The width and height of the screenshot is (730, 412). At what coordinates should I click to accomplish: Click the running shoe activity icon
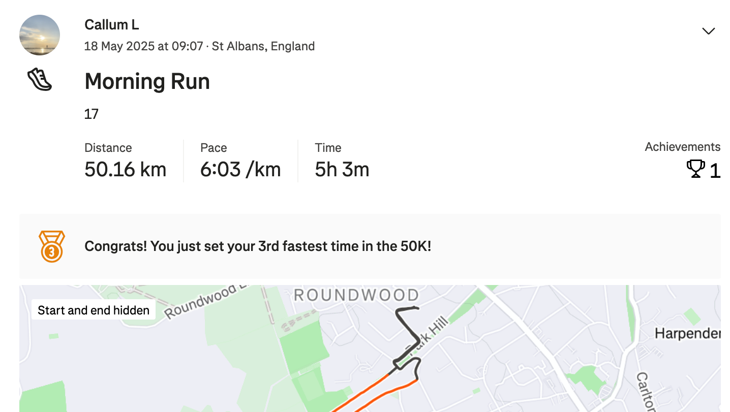click(40, 80)
